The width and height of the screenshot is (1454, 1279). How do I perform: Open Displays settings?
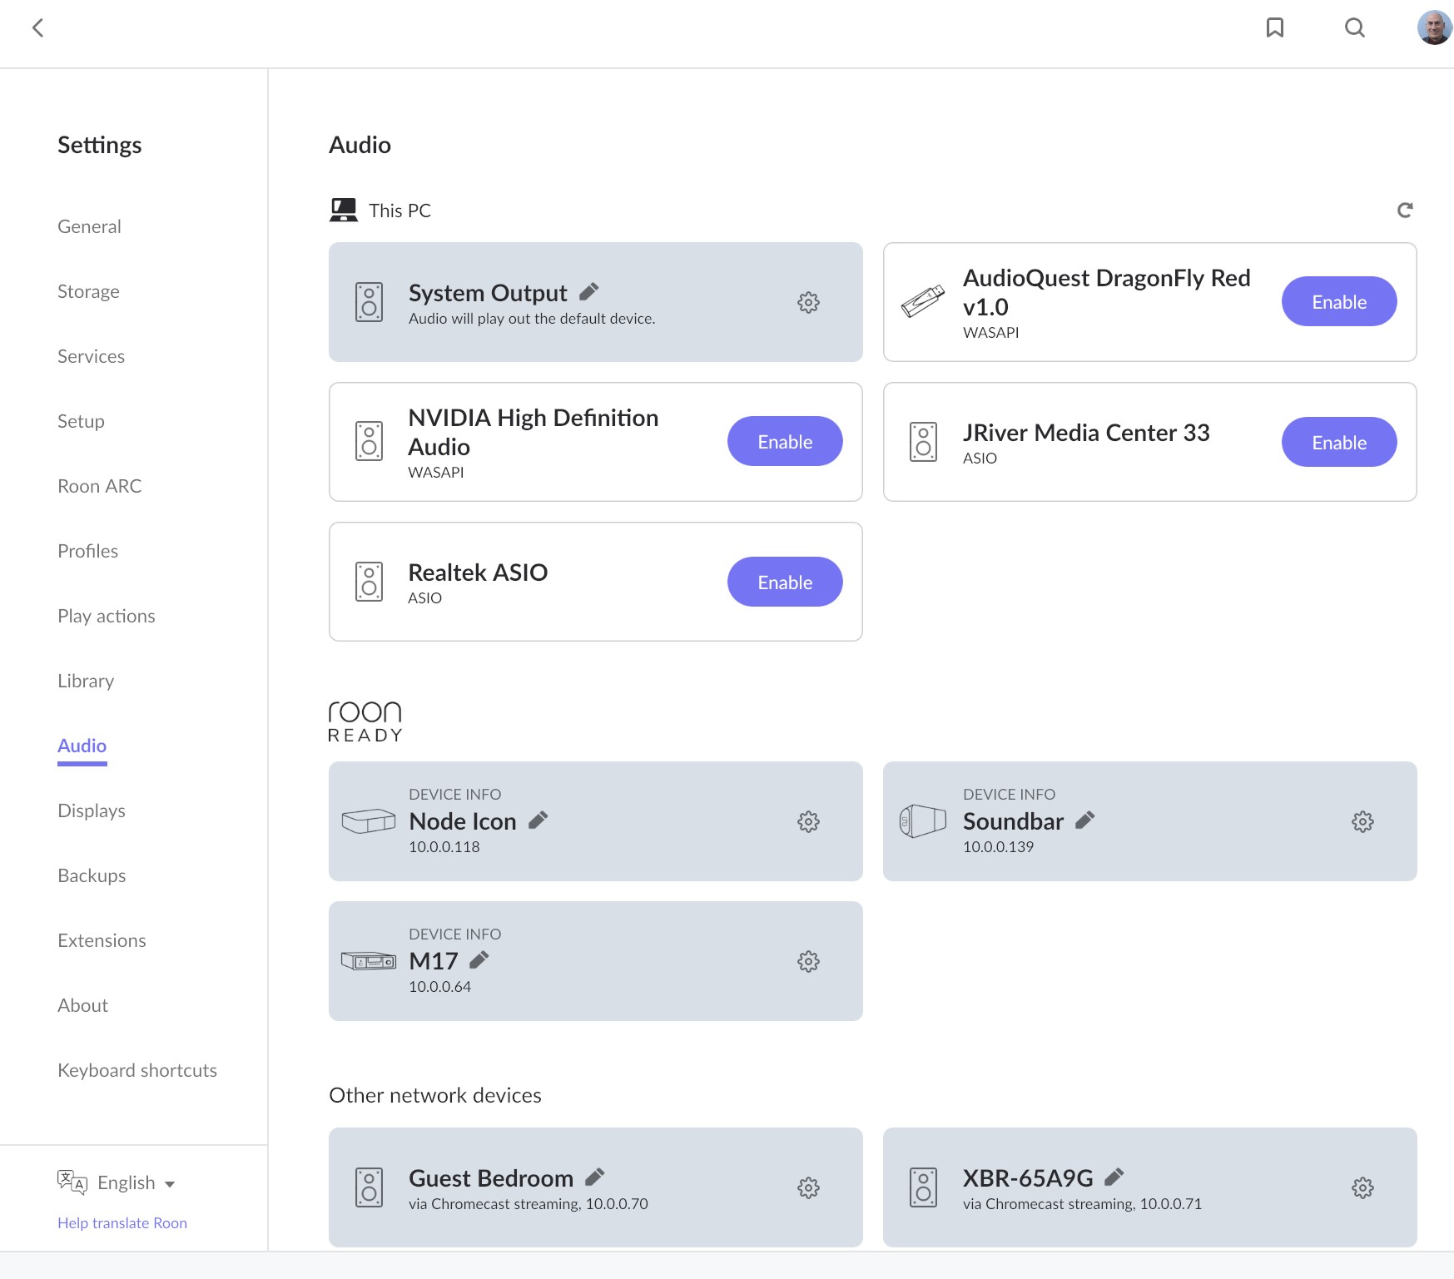click(x=92, y=811)
